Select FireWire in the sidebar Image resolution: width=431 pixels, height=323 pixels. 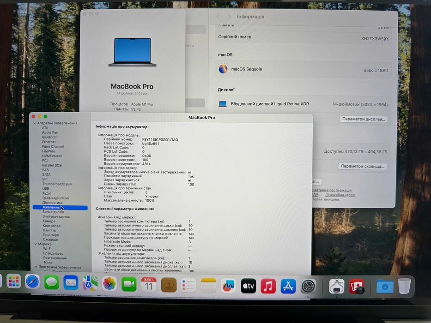coord(49,151)
